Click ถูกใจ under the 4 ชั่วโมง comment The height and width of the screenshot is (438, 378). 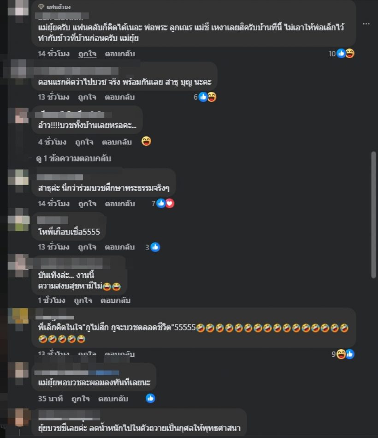(x=84, y=142)
